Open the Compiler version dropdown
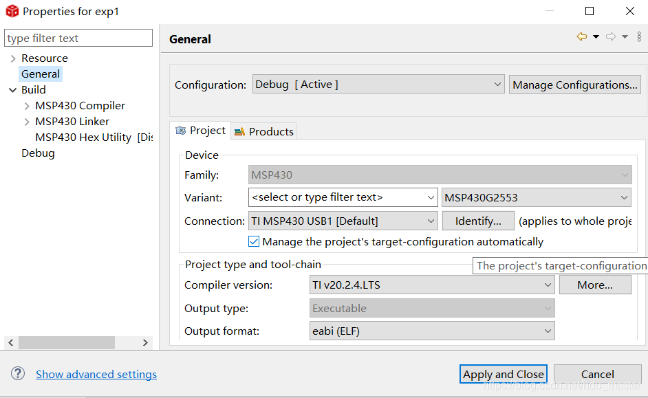Image resolution: width=648 pixels, height=398 pixels. point(432,285)
